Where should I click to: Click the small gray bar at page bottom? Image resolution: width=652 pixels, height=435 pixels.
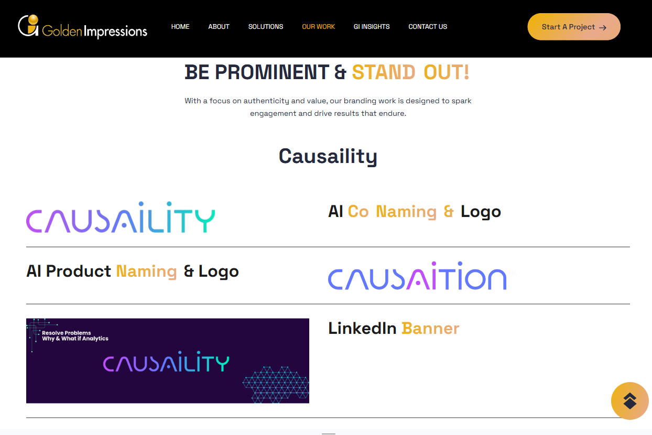click(328, 433)
